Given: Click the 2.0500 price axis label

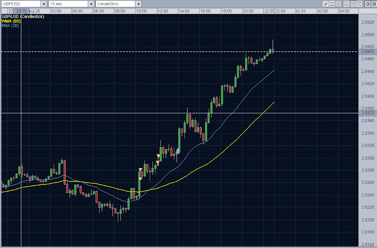Looking at the screenshot, I should point(368,35).
